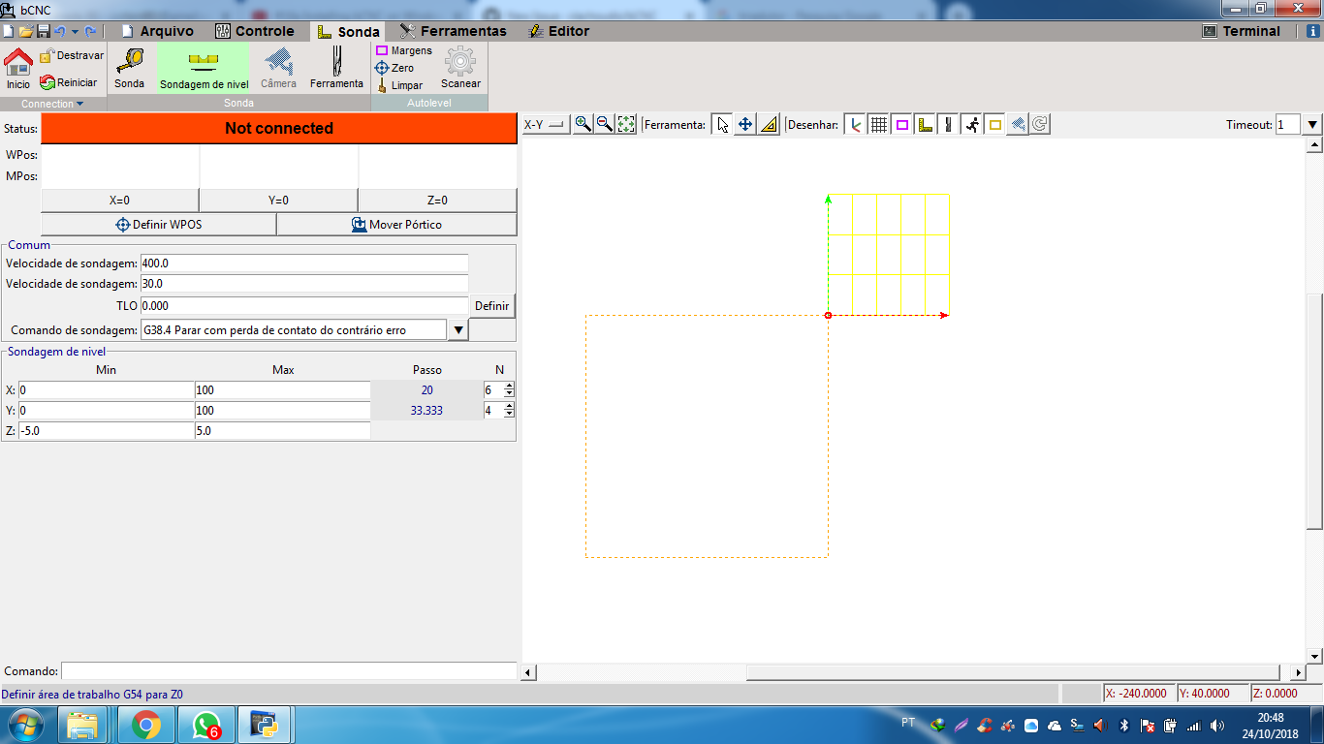Viewport: 1324px width, 744px height.
Task: Toggle probe ruler display in Desenhar
Action: pos(925,124)
